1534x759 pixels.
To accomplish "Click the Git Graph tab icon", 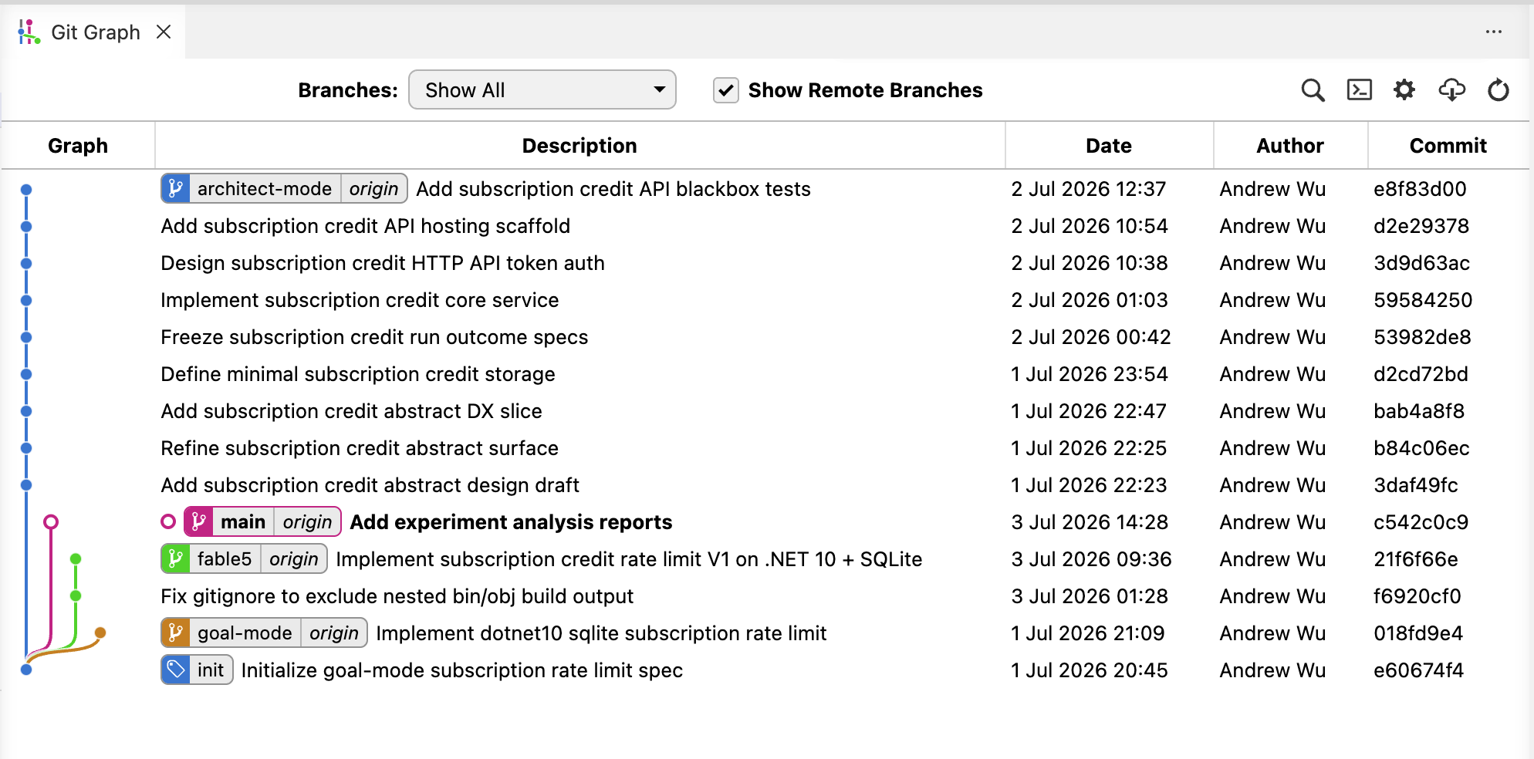I will tap(29, 32).
